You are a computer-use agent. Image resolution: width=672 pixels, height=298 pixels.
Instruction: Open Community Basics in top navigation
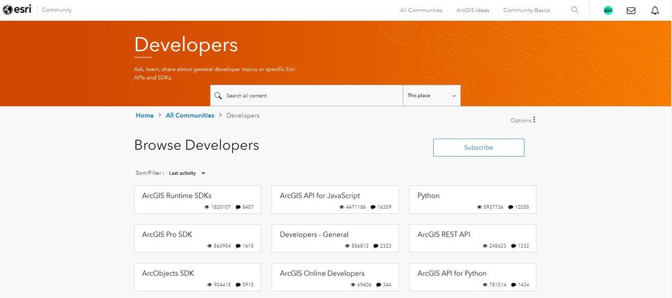click(x=526, y=10)
